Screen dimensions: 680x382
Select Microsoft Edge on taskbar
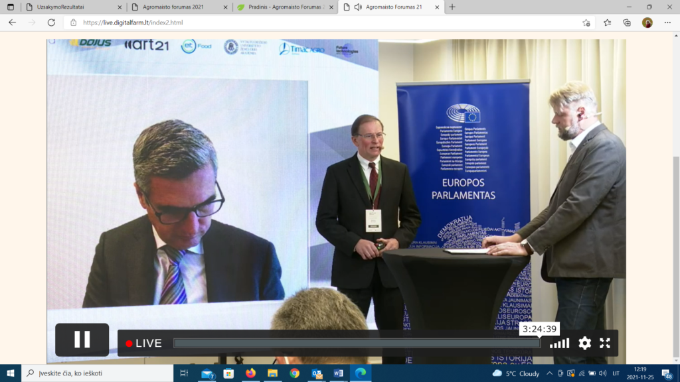point(361,373)
